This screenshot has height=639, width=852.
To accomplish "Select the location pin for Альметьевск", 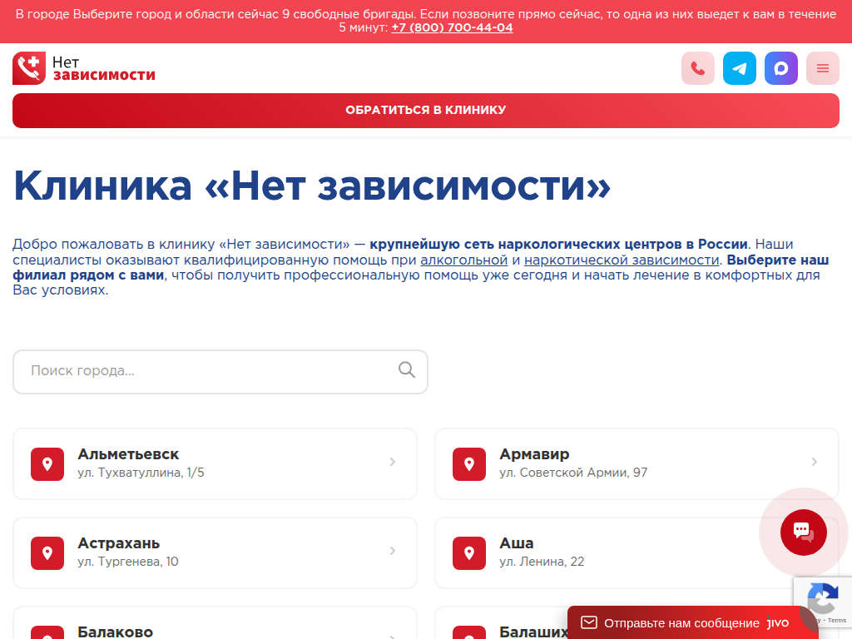I will click(x=47, y=463).
